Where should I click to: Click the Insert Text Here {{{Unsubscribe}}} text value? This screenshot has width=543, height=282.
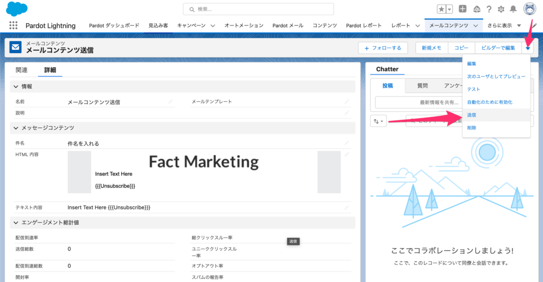(x=109, y=208)
